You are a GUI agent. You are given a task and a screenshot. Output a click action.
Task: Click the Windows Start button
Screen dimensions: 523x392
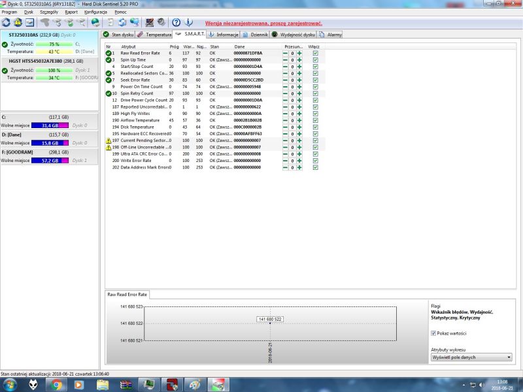9,385
